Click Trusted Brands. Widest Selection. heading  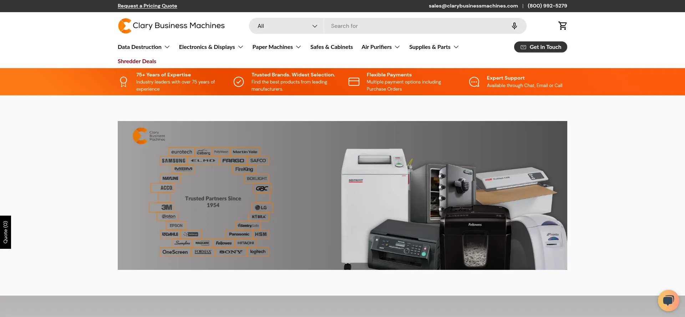click(293, 75)
